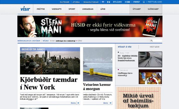Viewport: 179px width, 109px height.
Task: Click Lífið tag in ticker bar
Action: 80,41
